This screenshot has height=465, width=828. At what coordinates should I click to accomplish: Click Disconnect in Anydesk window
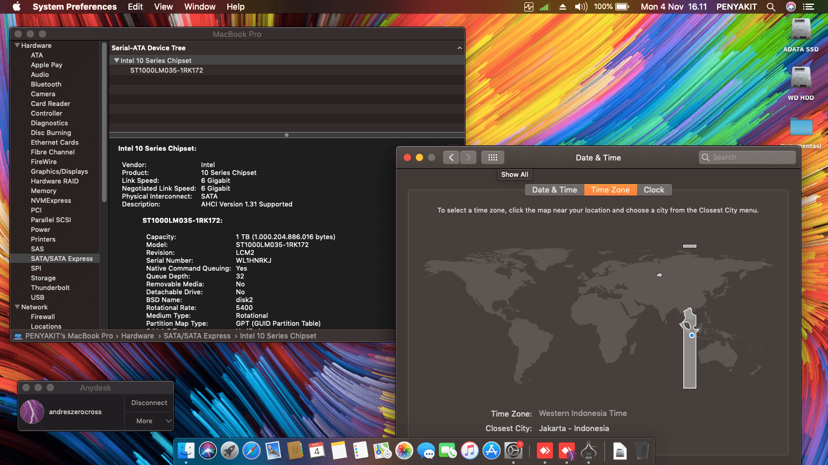(x=149, y=403)
